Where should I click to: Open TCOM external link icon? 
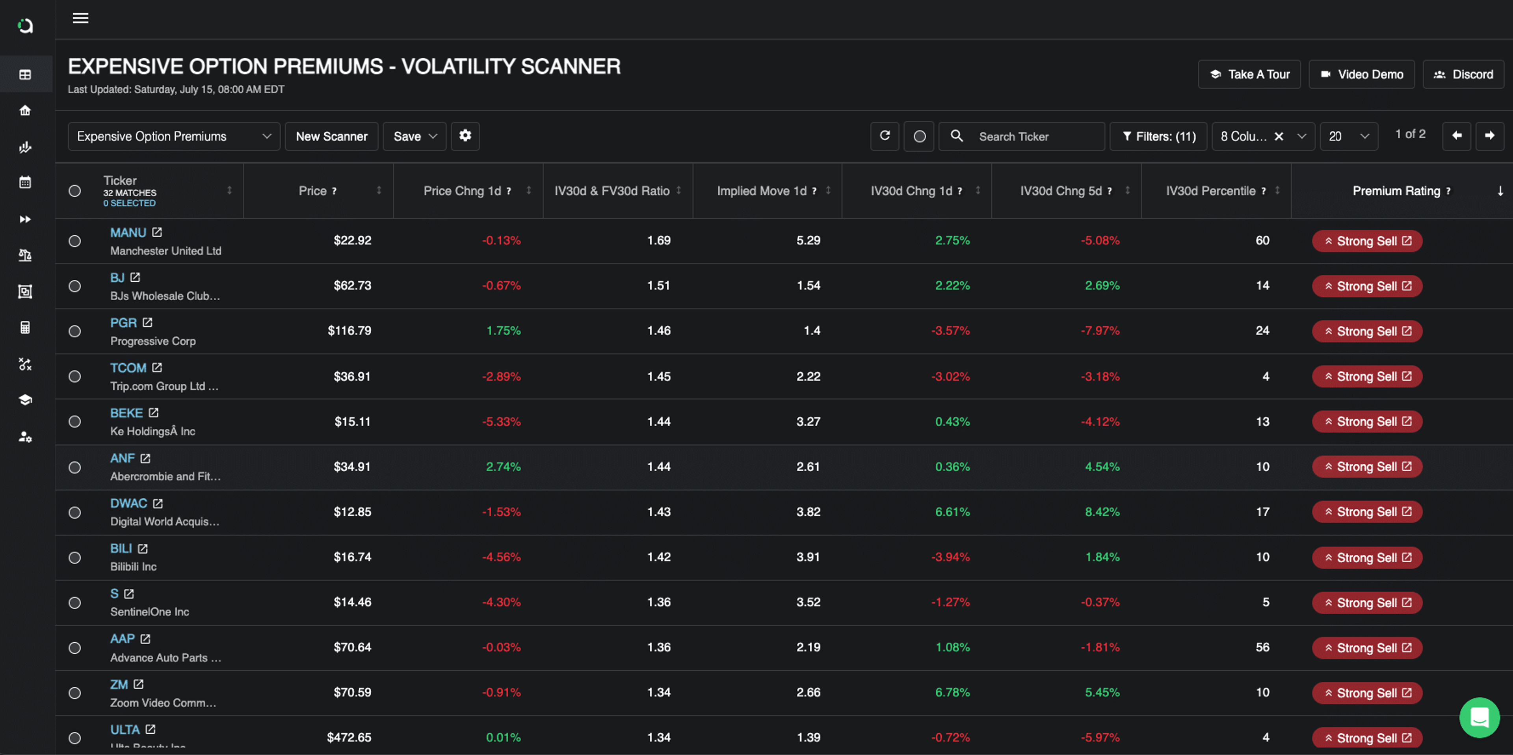pyautogui.click(x=157, y=368)
